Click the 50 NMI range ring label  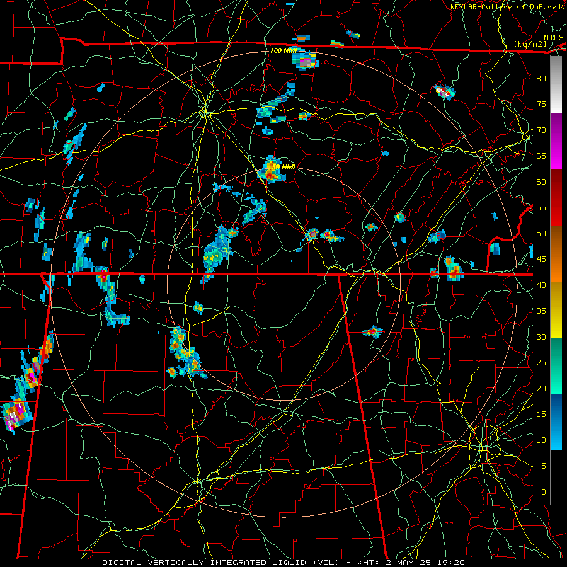pos(284,167)
